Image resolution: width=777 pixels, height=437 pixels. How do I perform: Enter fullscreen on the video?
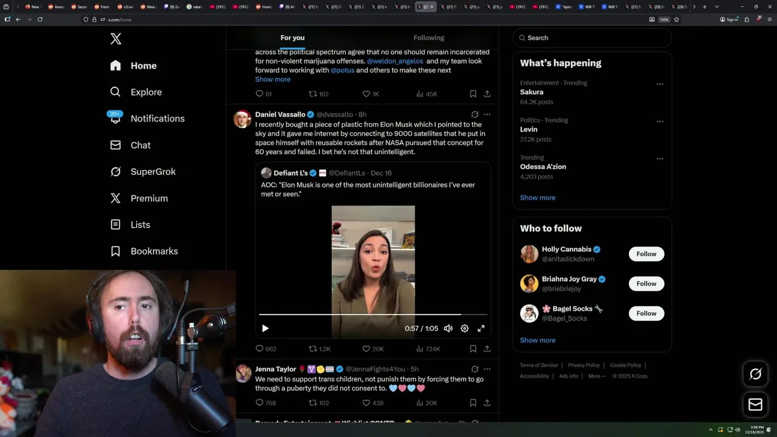(x=481, y=328)
